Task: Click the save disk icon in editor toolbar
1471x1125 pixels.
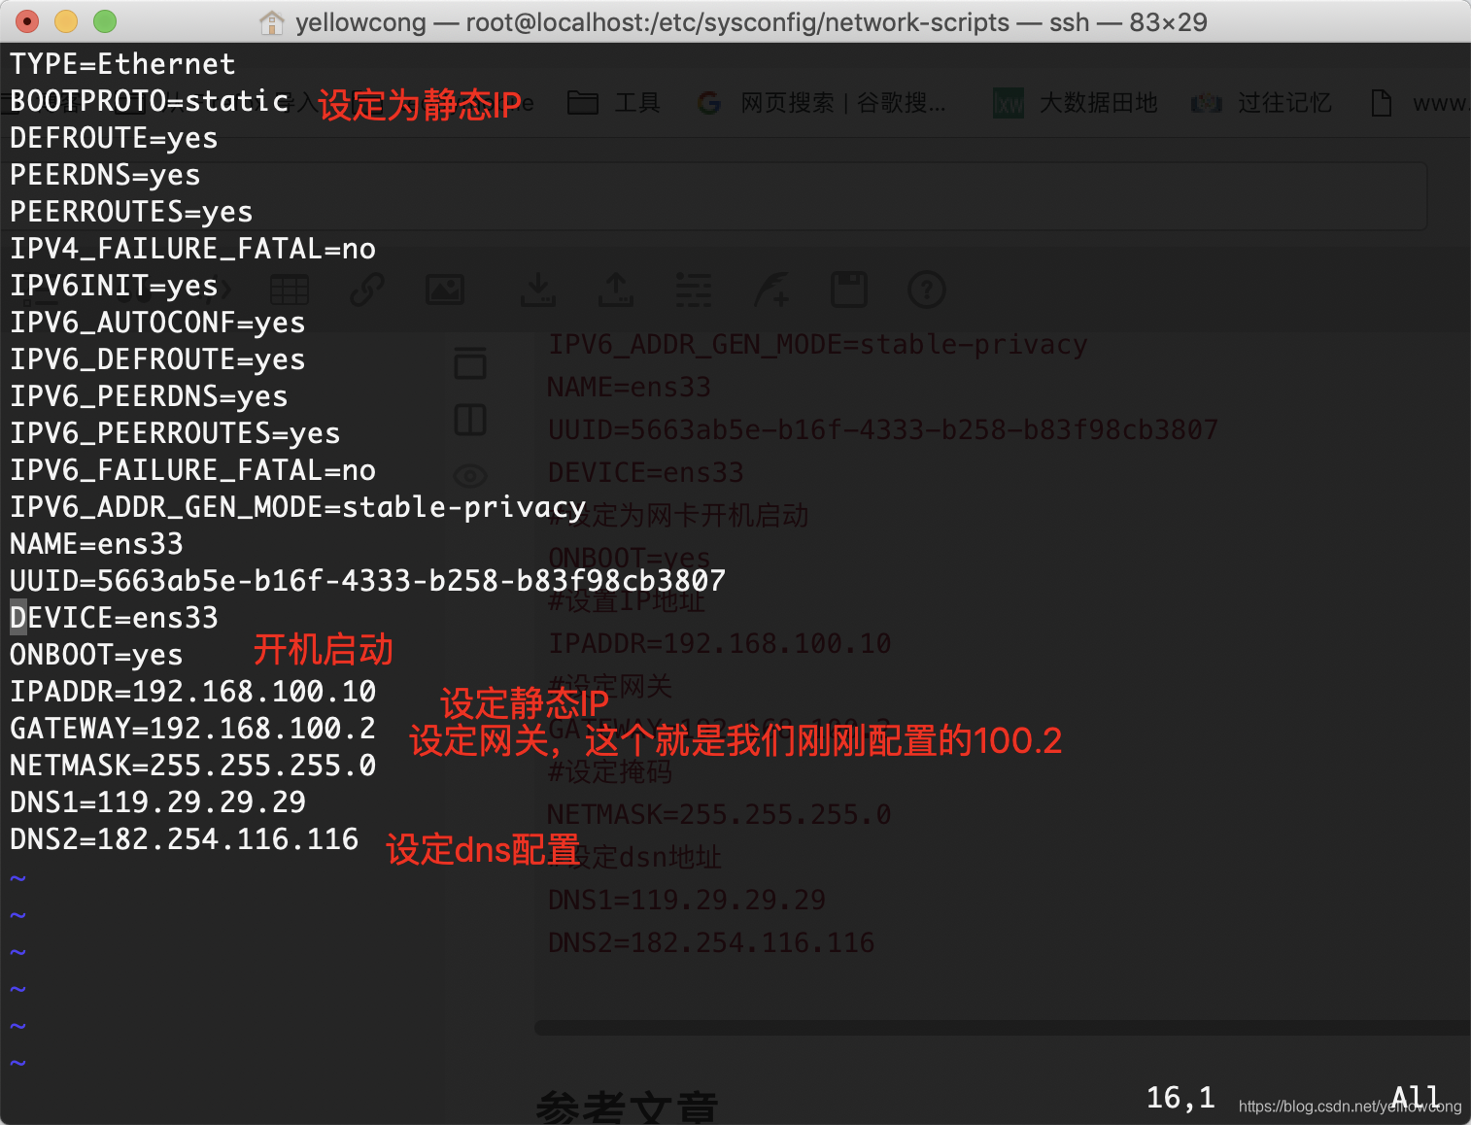Action: point(849,290)
